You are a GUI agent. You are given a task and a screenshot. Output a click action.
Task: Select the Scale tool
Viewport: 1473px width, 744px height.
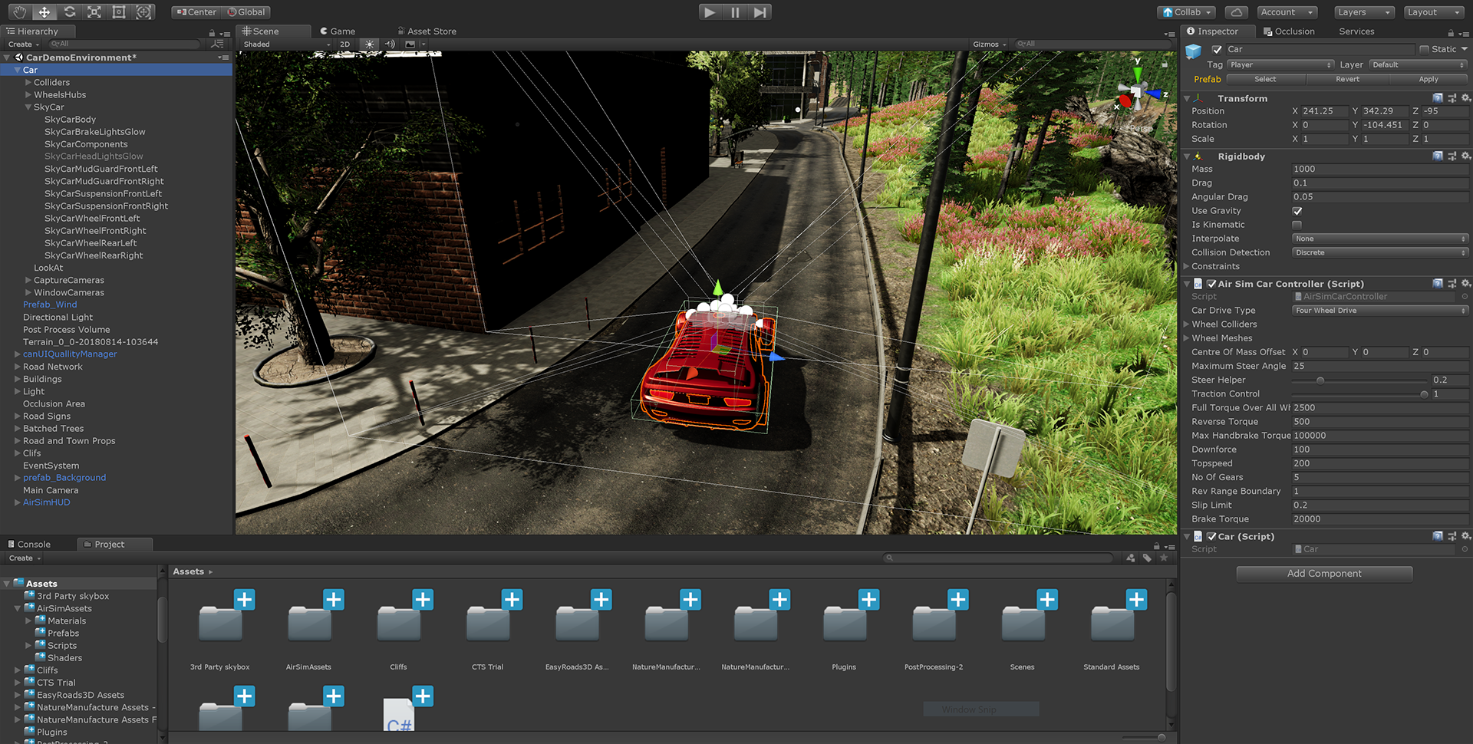pos(94,12)
